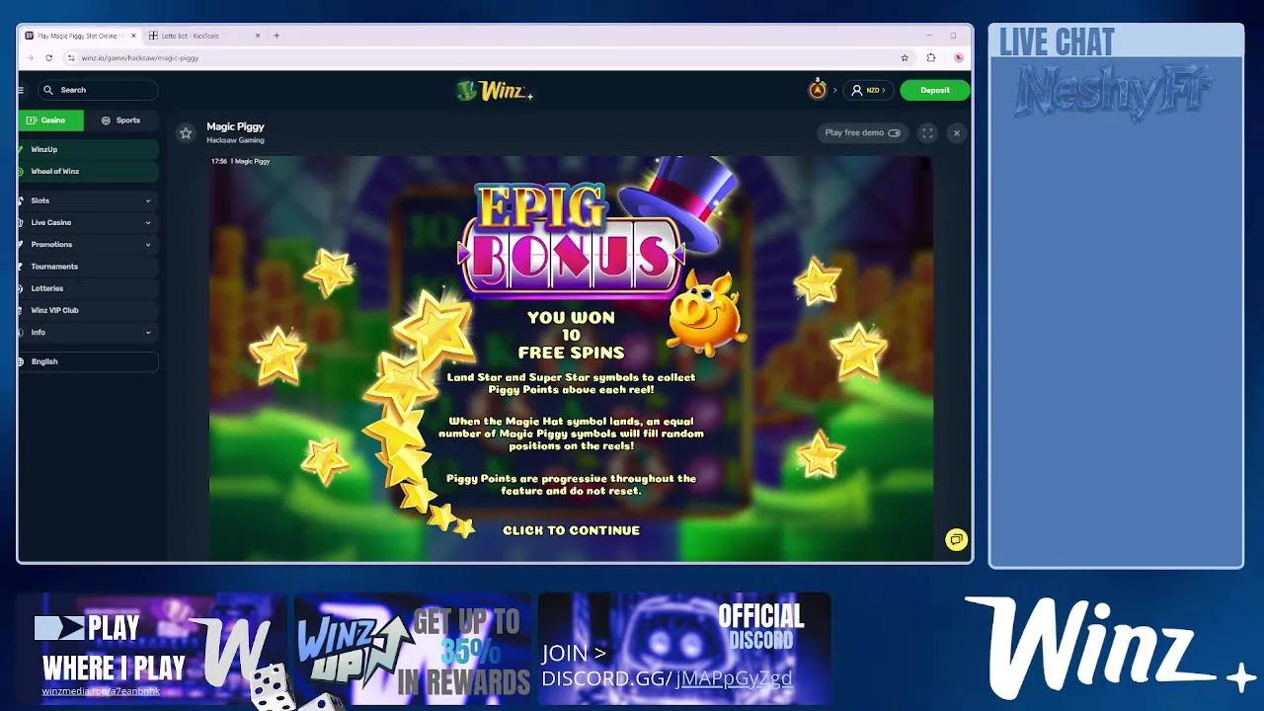Select the Live Casino sidebar icon
This screenshot has height=711, width=1264.
[20, 222]
